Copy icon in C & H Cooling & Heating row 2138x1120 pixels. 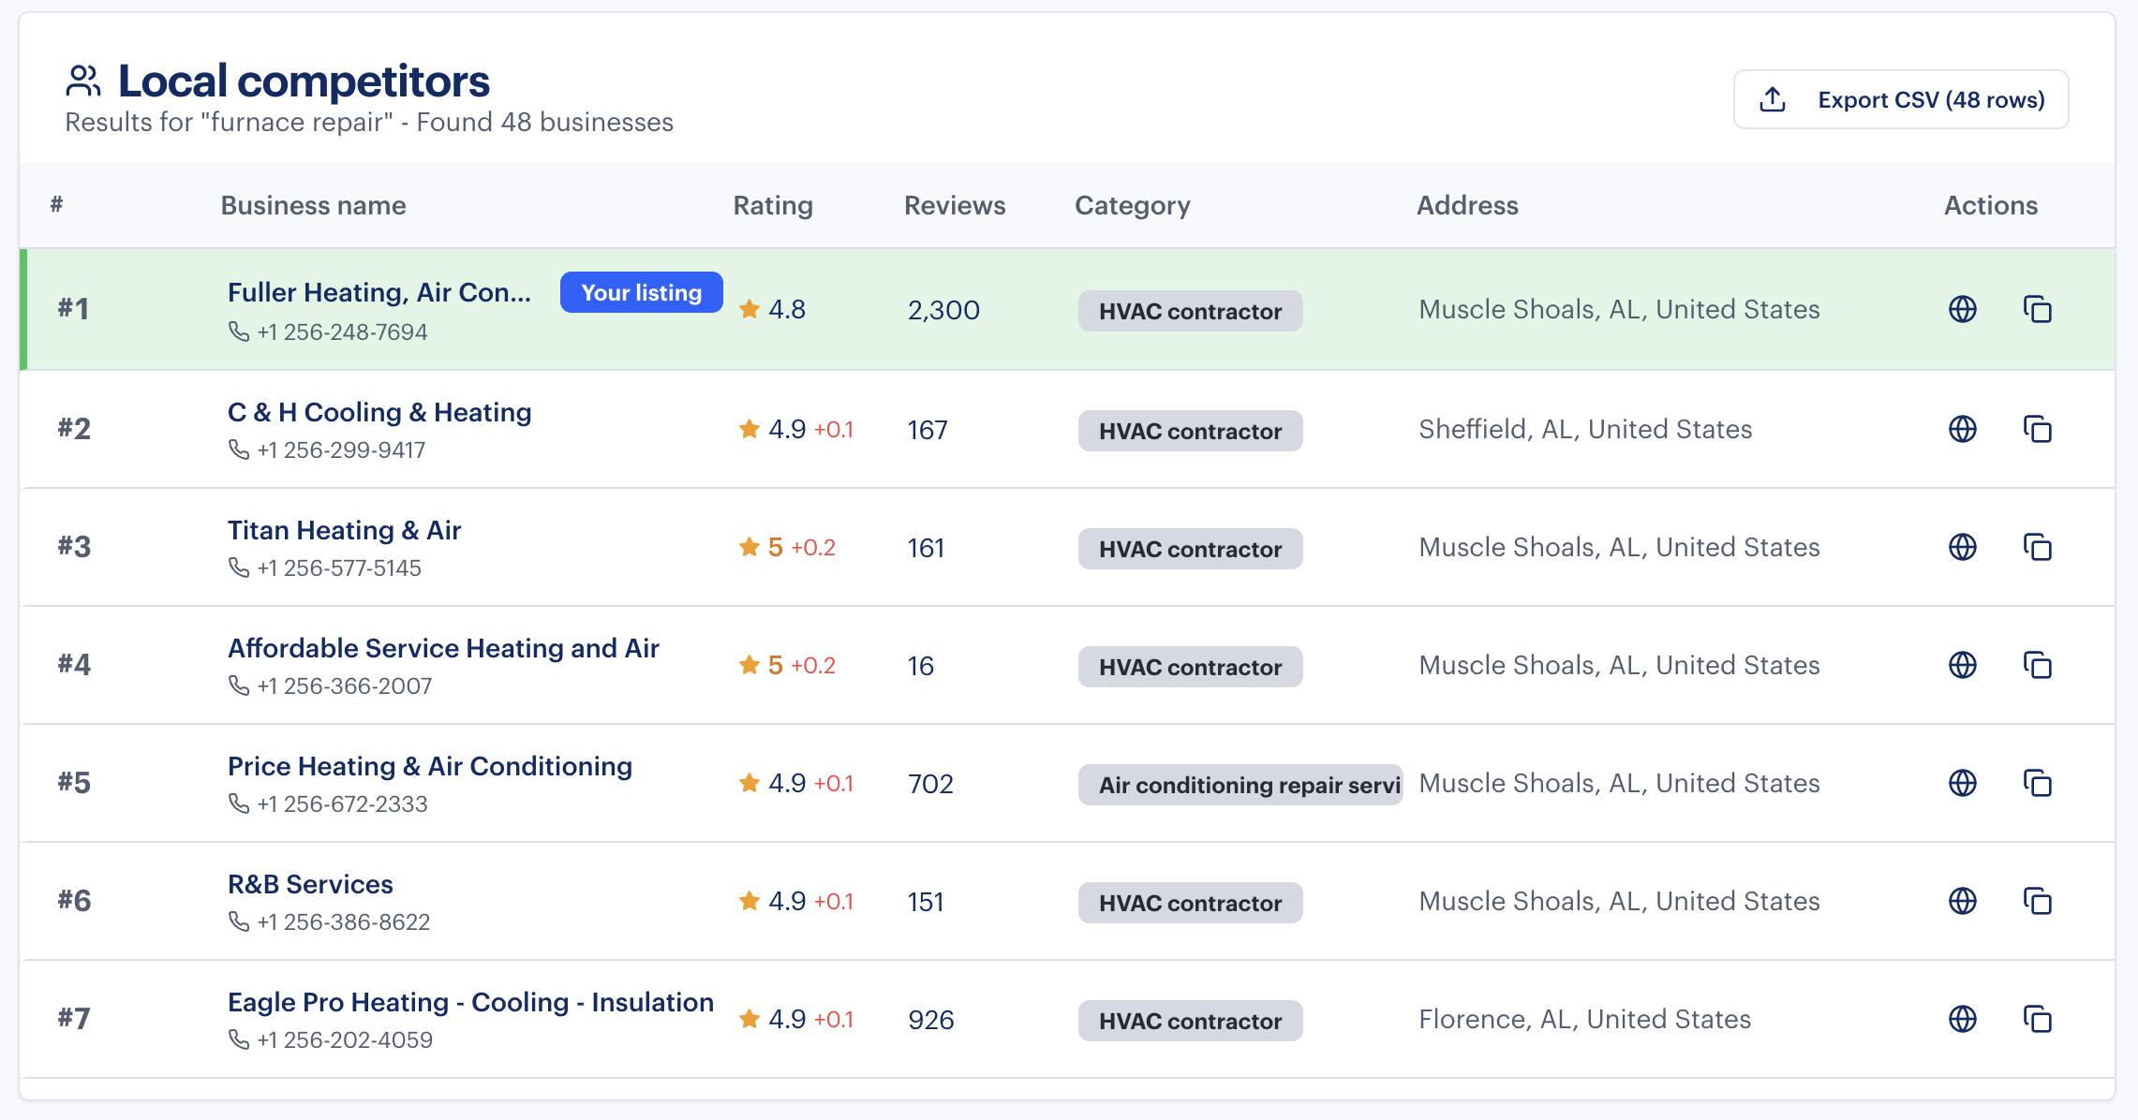click(2037, 429)
